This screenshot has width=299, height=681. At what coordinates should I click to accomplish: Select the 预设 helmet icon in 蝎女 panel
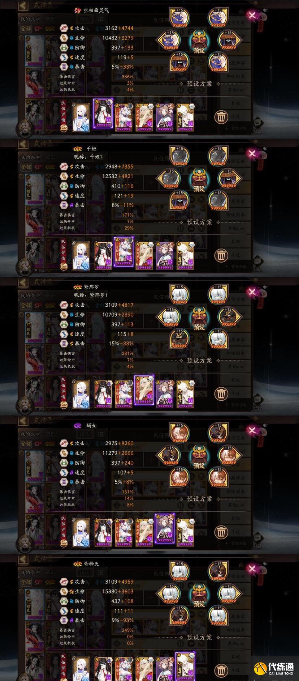[199, 457]
